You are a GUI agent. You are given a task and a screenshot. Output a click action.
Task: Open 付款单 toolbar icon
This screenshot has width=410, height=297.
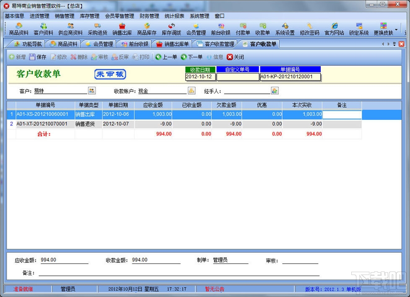pos(243,29)
